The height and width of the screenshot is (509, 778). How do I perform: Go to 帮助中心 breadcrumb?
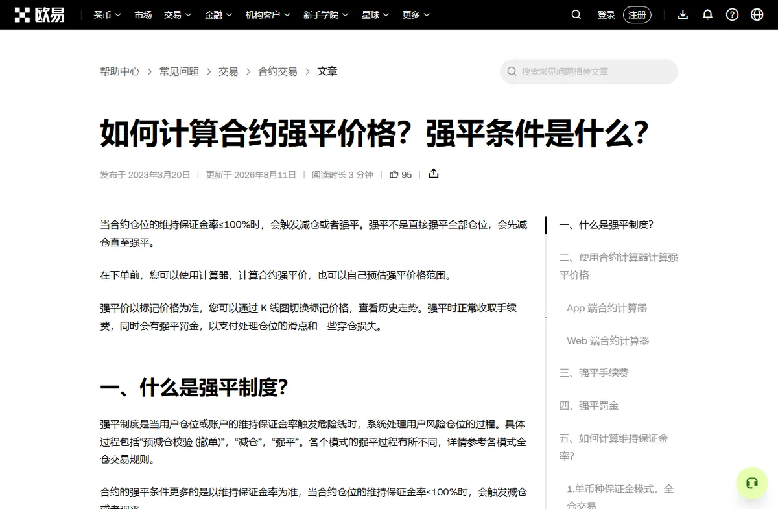click(x=120, y=71)
